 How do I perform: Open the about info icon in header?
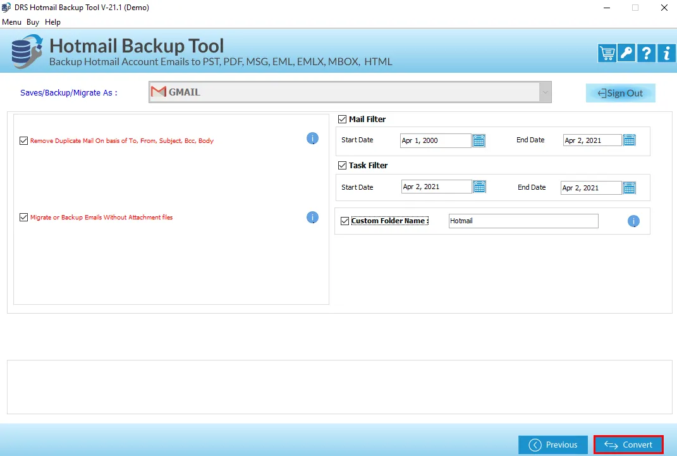(666, 53)
